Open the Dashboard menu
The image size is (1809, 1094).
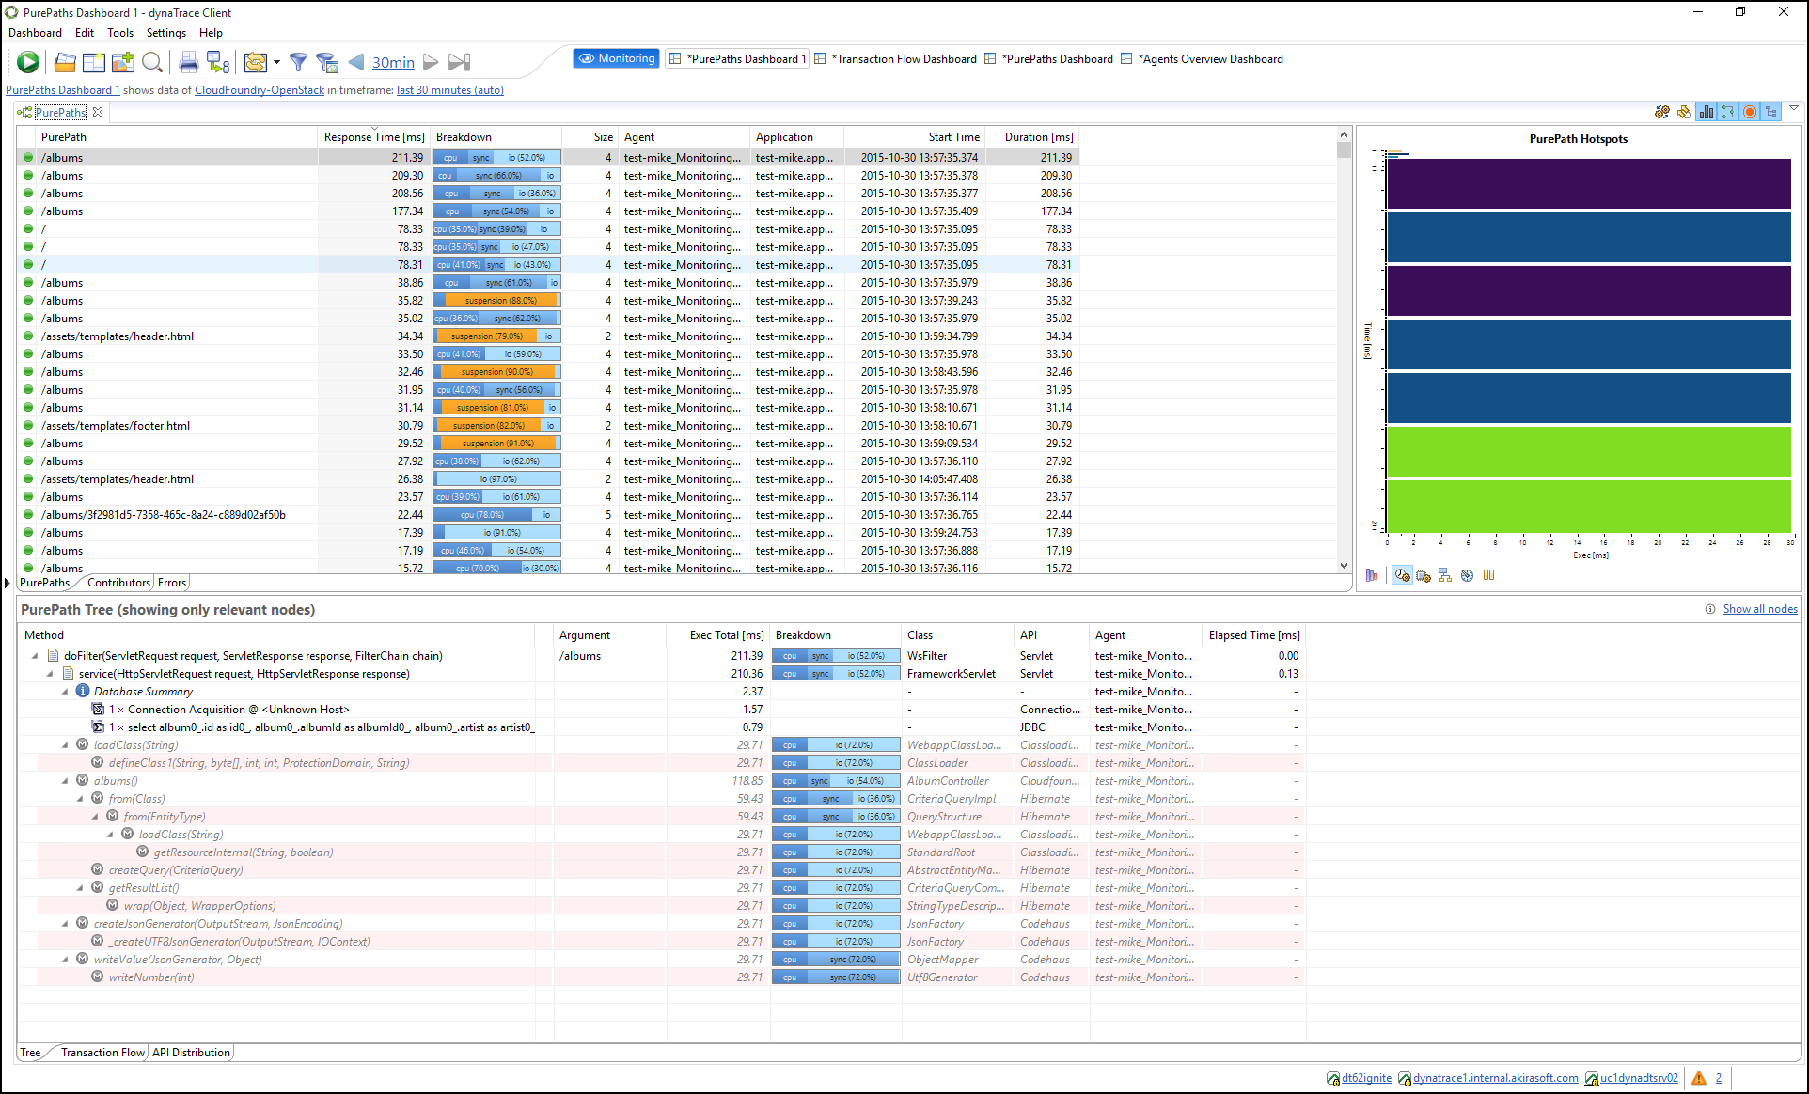[x=35, y=33]
